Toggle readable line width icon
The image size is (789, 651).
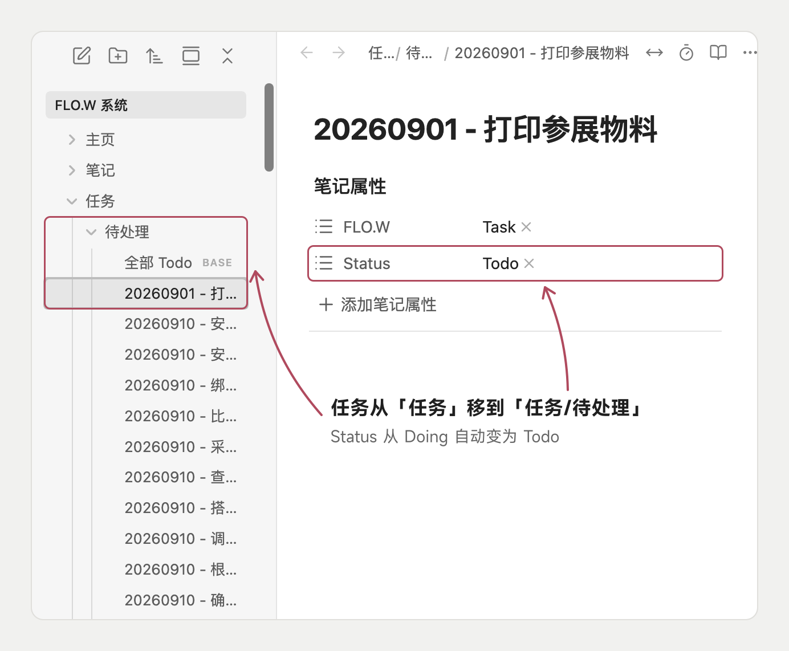(654, 53)
